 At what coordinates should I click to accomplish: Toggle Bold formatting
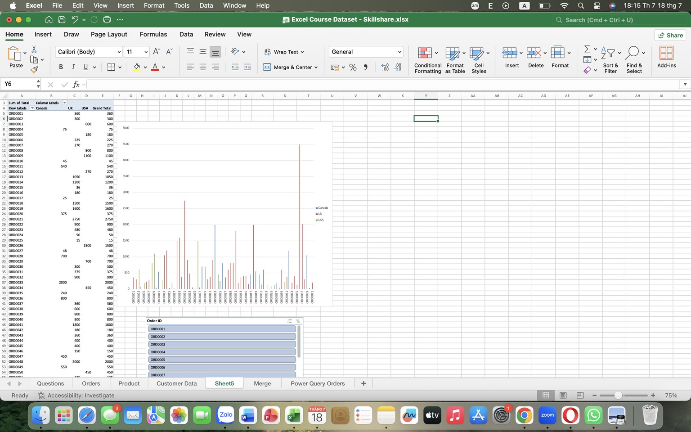click(x=61, y=67)
